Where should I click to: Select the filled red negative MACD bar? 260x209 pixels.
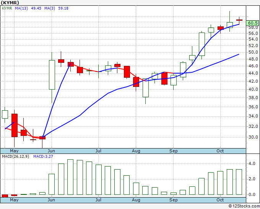[5, 196]
